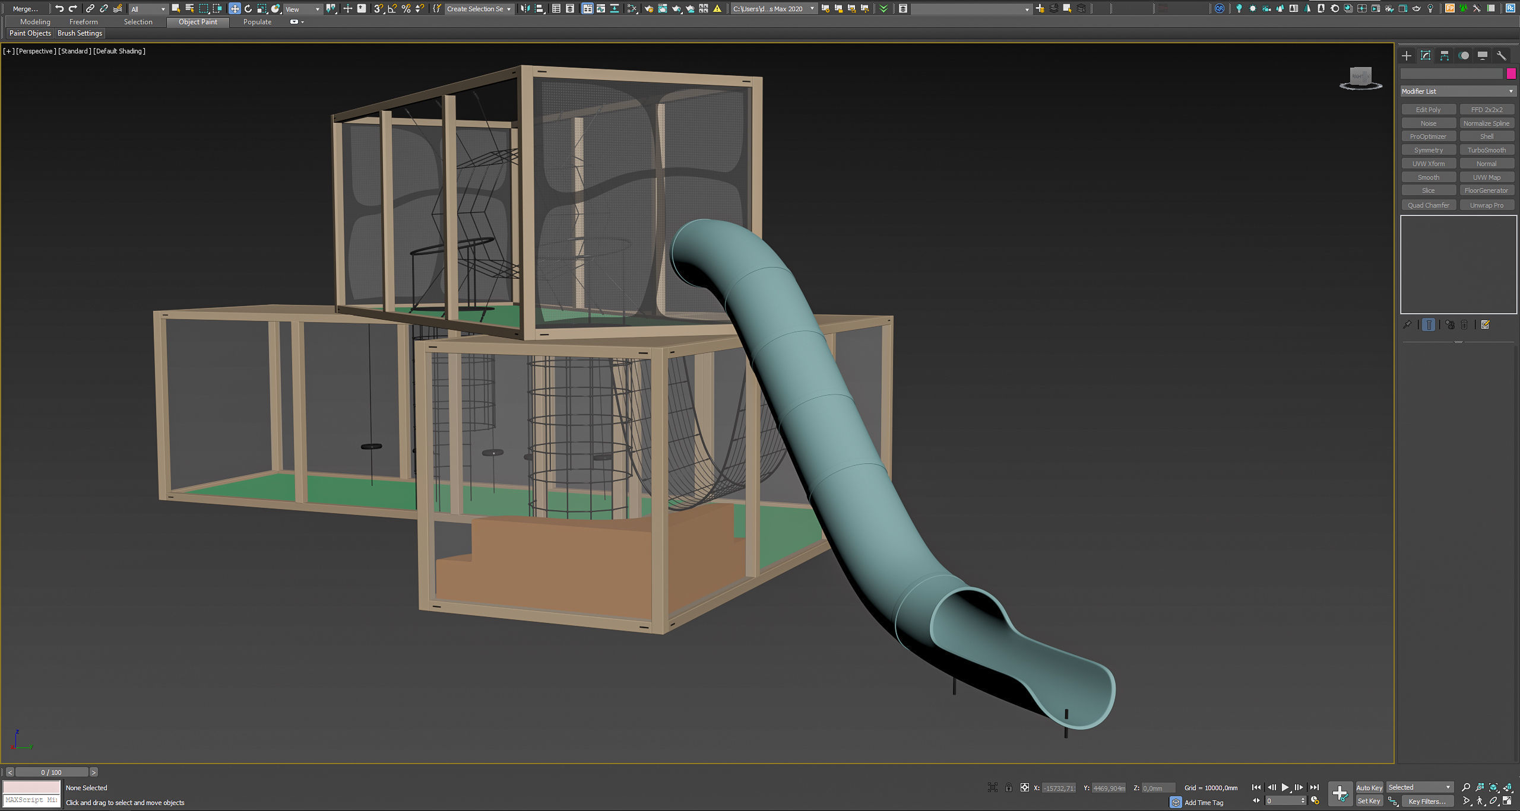Select the Move tool

(x=235, y=8)
